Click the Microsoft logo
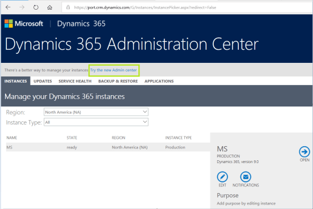The height and width of the screenshot is (209, 313). coord(24,24)
